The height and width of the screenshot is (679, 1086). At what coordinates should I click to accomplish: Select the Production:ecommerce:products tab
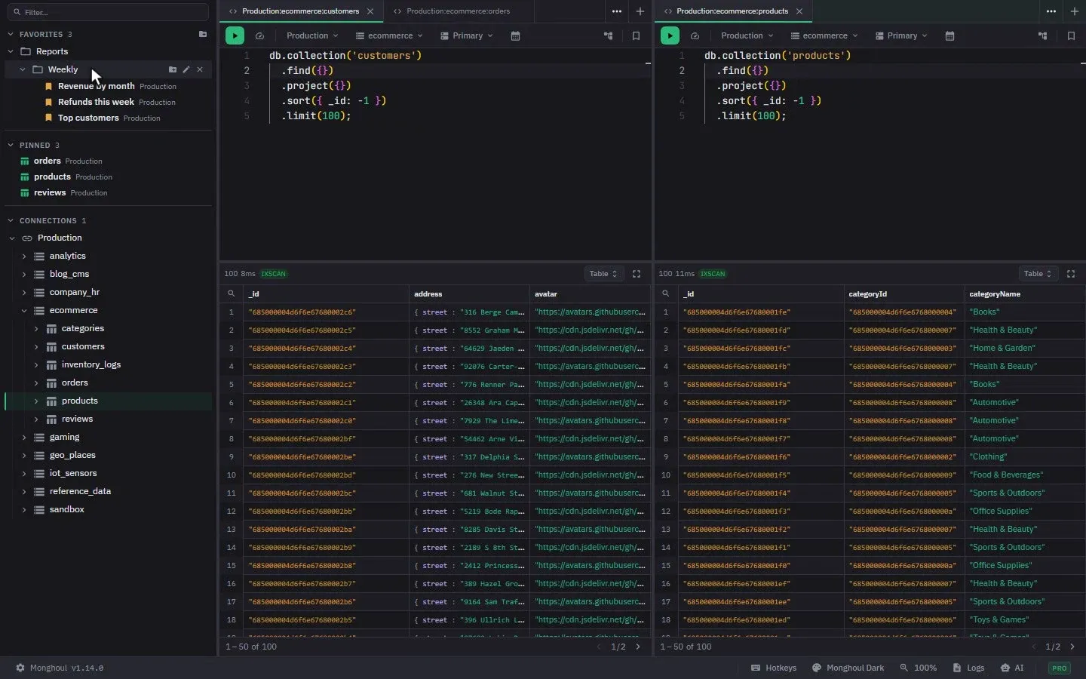[x=732, y=11]
